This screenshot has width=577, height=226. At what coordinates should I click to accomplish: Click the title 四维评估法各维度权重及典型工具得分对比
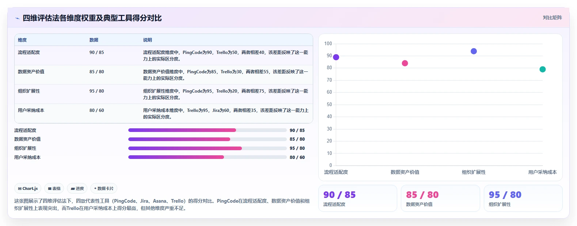(x=92, y=18)
